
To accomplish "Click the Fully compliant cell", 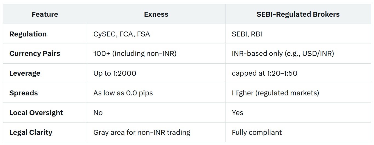I will [257, 132].
